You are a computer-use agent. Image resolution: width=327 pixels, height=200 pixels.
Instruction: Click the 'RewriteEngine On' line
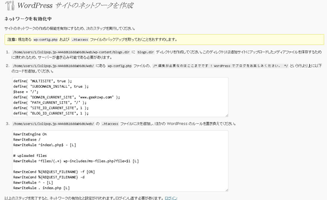[x=30, y=134]
